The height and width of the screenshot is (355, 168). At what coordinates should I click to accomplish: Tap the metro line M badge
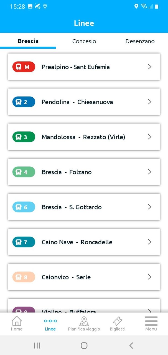pyautogui.click(x=24, y=67)
